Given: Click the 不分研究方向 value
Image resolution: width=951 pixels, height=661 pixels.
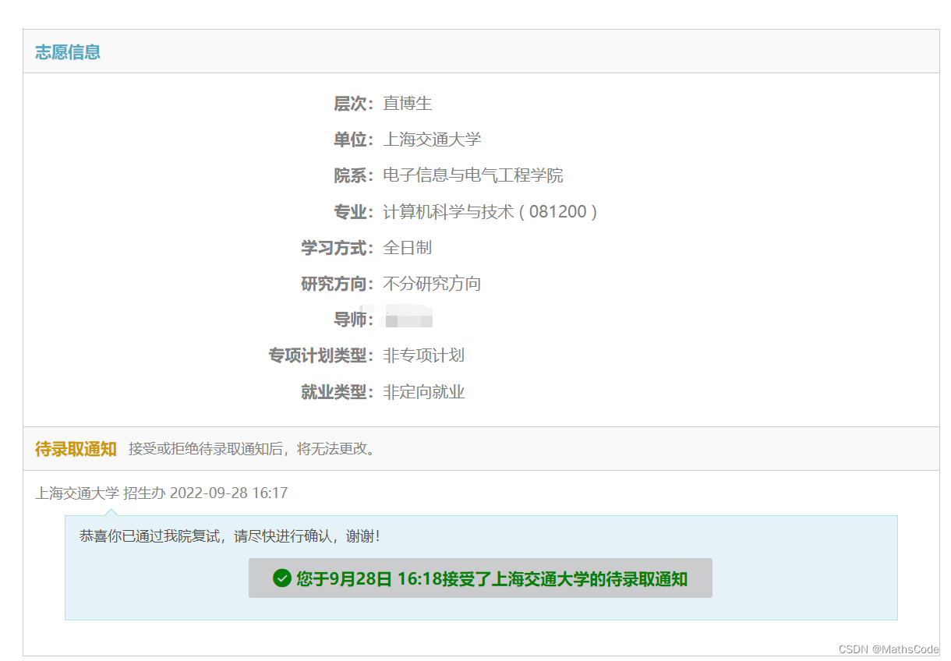Looking at the screenshot, I should (432, 284).
